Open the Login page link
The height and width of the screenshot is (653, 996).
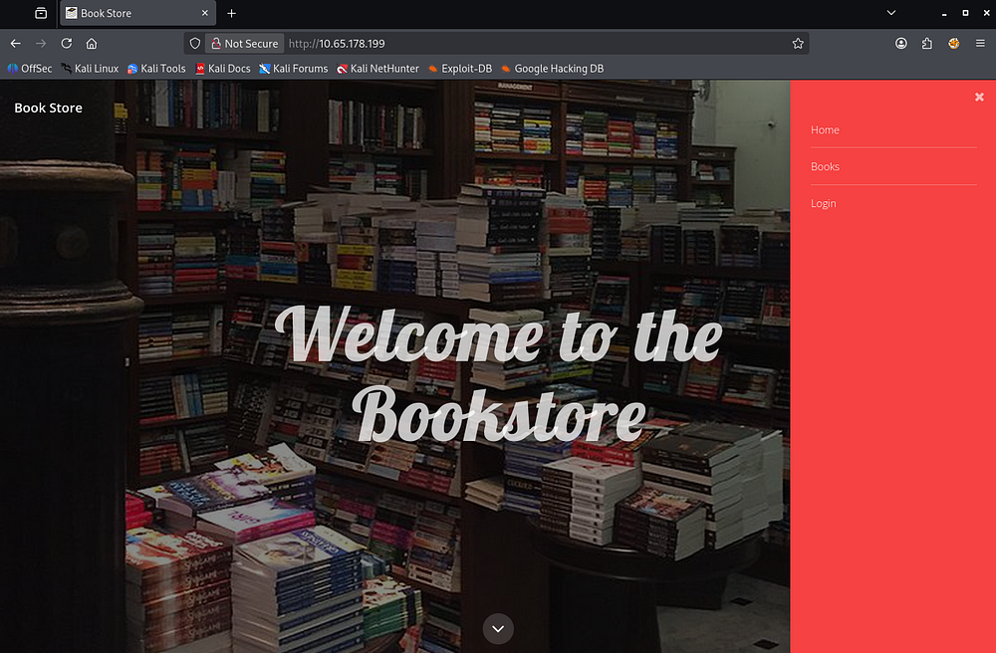coord(823,204)
